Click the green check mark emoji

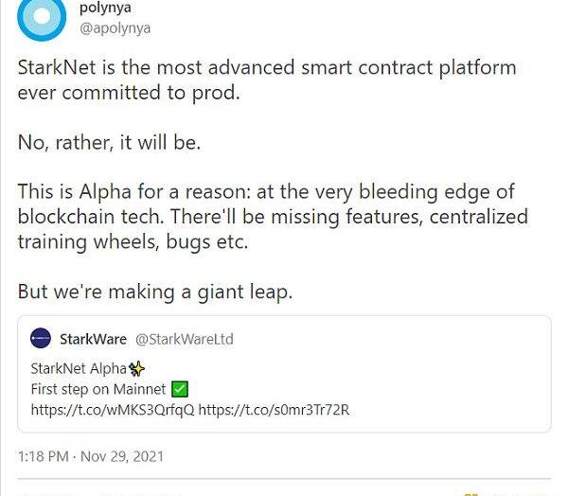[x=181, y=389]
